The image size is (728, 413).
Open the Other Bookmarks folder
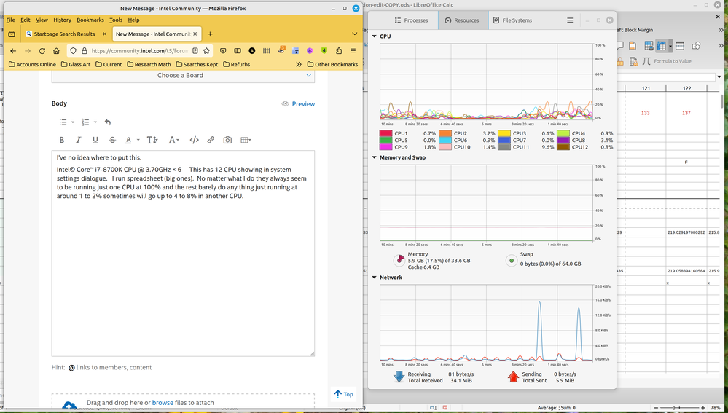[333, 65]
